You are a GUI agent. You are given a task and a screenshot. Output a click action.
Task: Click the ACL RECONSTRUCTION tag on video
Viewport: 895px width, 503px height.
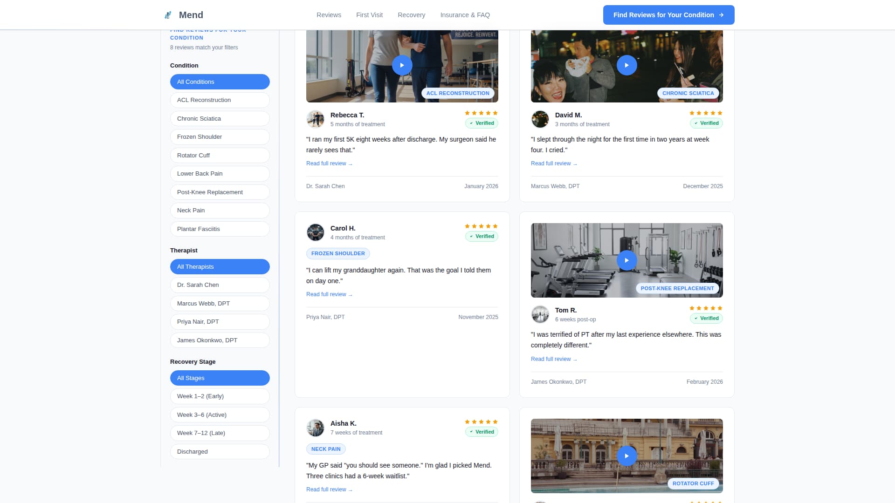tap(458, 93)
